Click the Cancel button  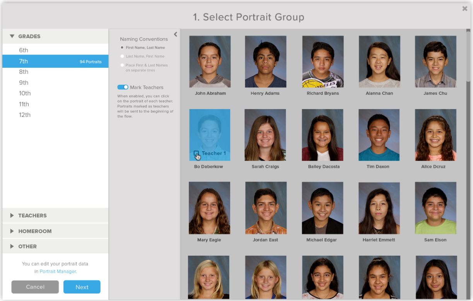[x=35, y=287]
